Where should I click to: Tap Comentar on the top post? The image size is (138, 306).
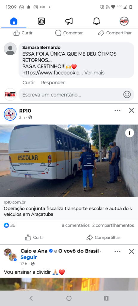pyautogui.click(x=69, y=33)
